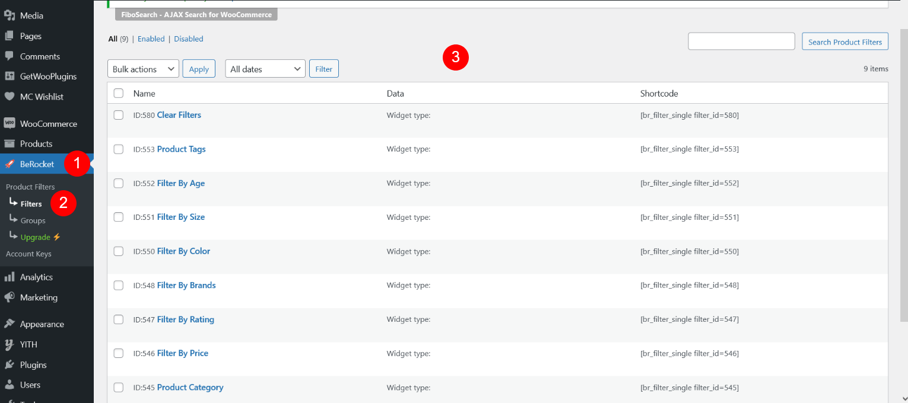Check the Product Category row checkbox
The width and height of the screenshot is (908, 403).
point(119,388)
